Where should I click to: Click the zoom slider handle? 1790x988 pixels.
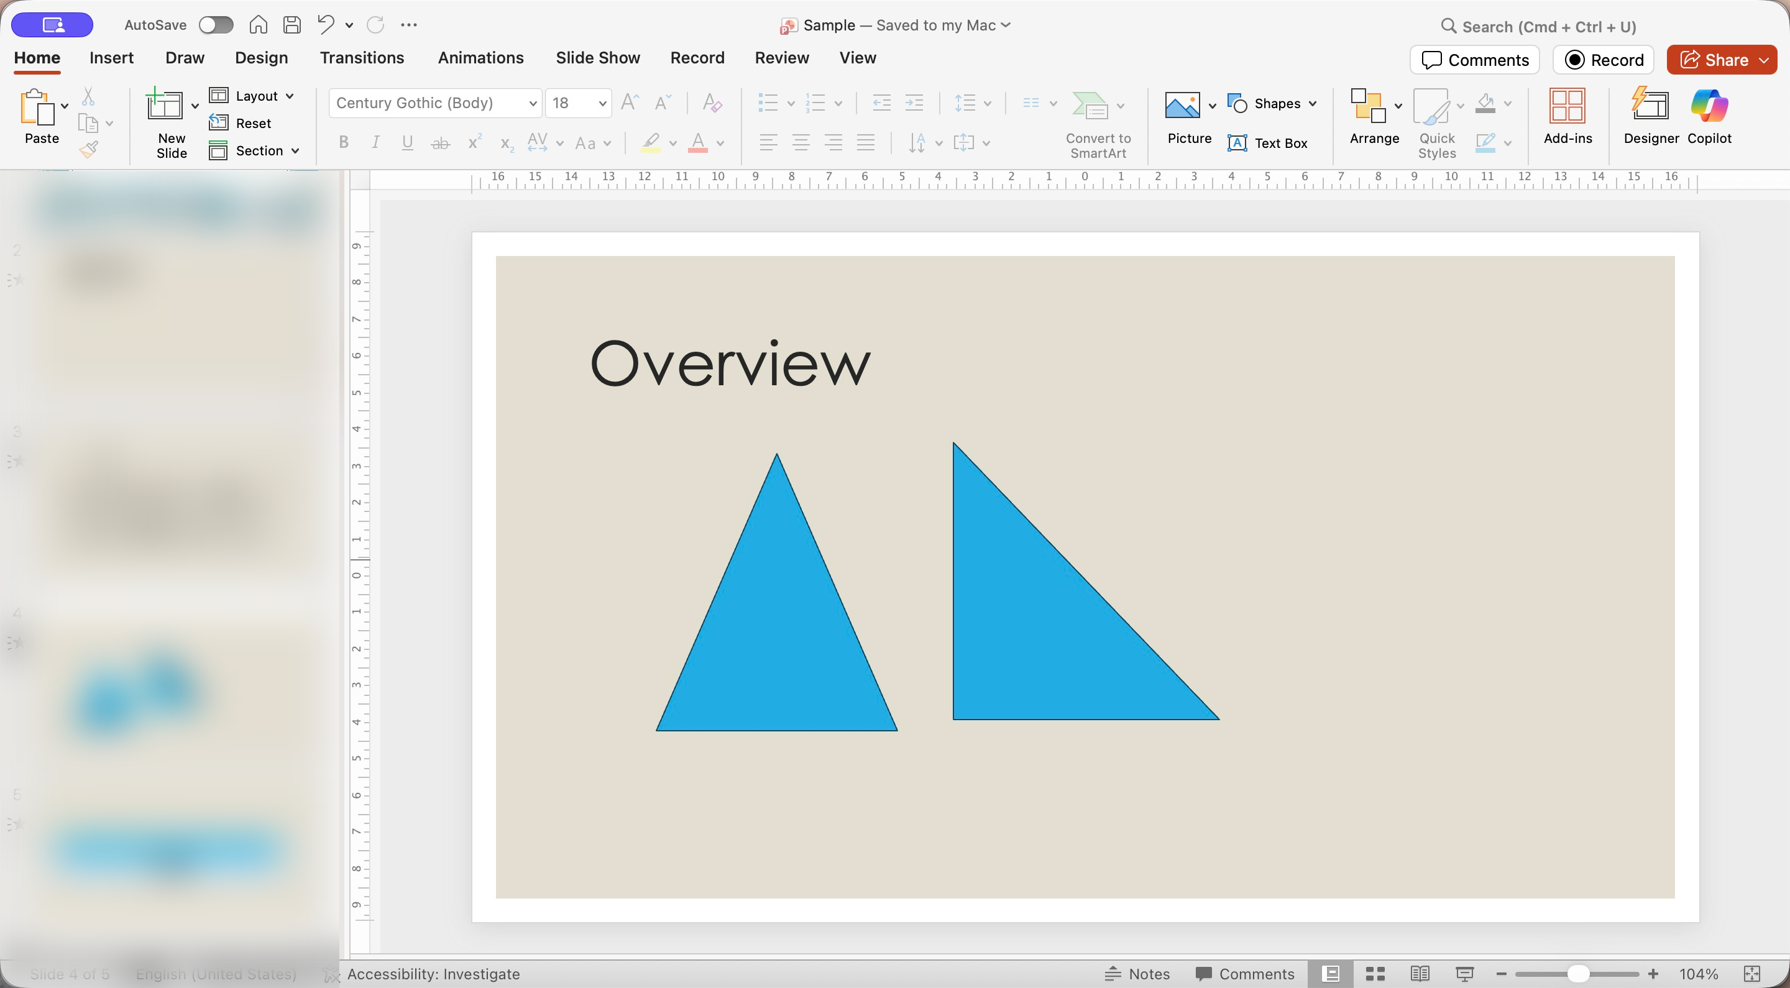tap(1578, 974)
